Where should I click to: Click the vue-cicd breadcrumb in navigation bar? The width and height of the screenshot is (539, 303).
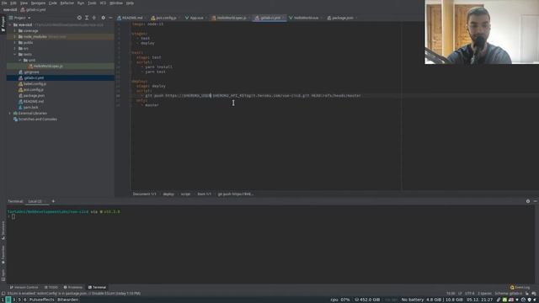coord(10,9)
